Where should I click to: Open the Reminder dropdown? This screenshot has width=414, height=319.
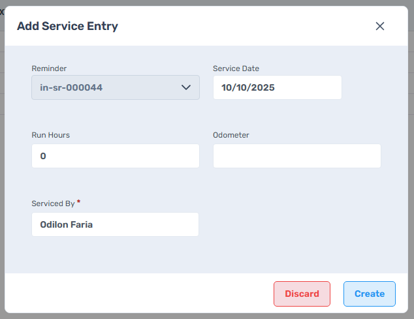pyautogui.click(x=115, y=87)
